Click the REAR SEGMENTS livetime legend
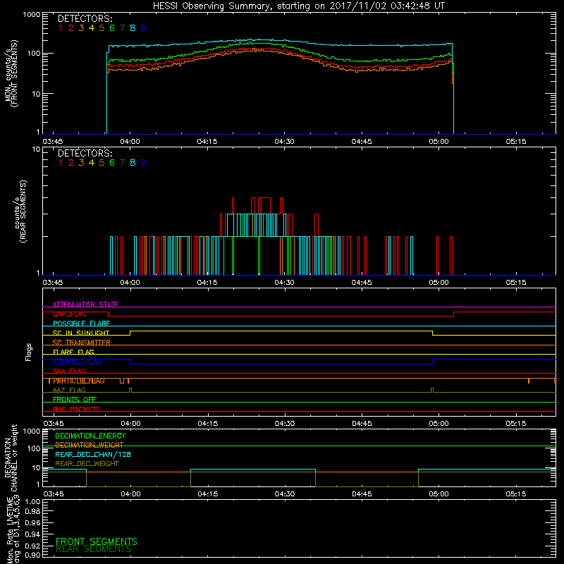This screenshot has width=564, height=564. pos(94,549)
